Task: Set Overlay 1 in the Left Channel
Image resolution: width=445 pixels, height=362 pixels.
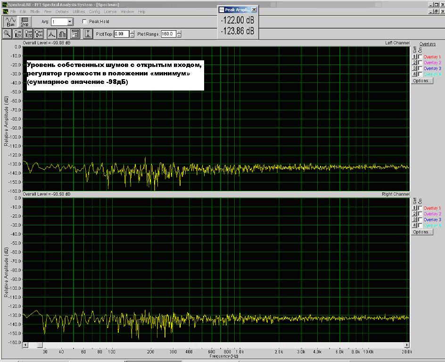Action: pos(415,57)
